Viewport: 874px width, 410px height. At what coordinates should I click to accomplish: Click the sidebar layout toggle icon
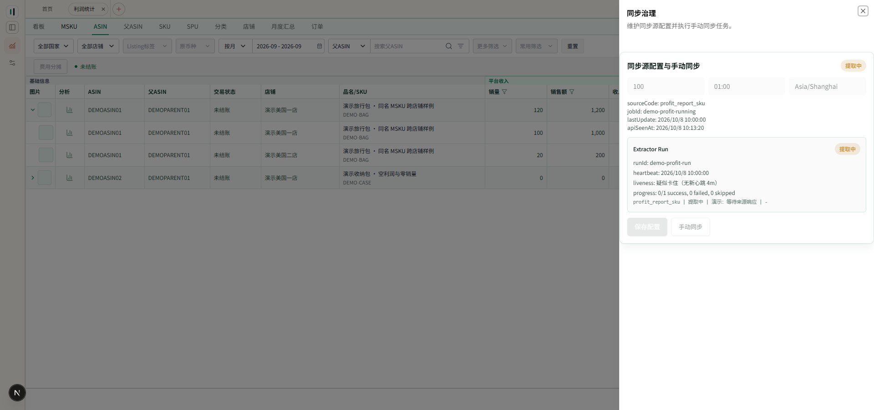pos(12,27)
